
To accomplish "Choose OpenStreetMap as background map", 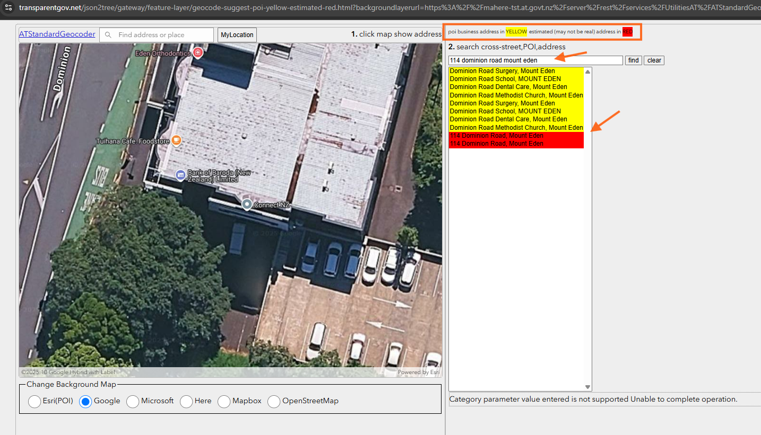I will click(274, 402).
